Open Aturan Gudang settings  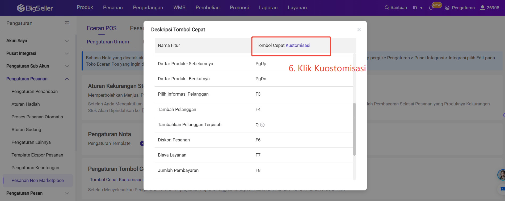26,129
